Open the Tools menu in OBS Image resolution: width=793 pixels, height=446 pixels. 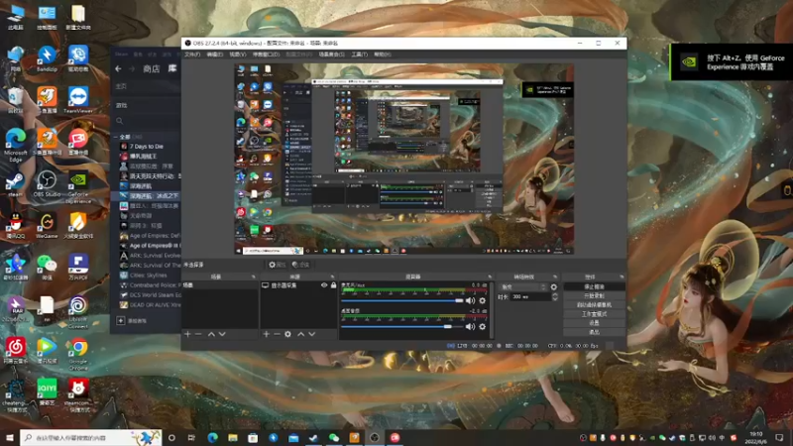click(x=360, y=55)
